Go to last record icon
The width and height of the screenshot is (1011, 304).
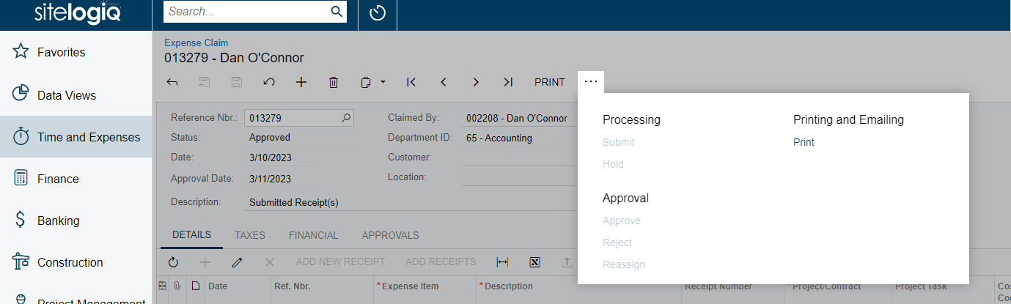508,82
